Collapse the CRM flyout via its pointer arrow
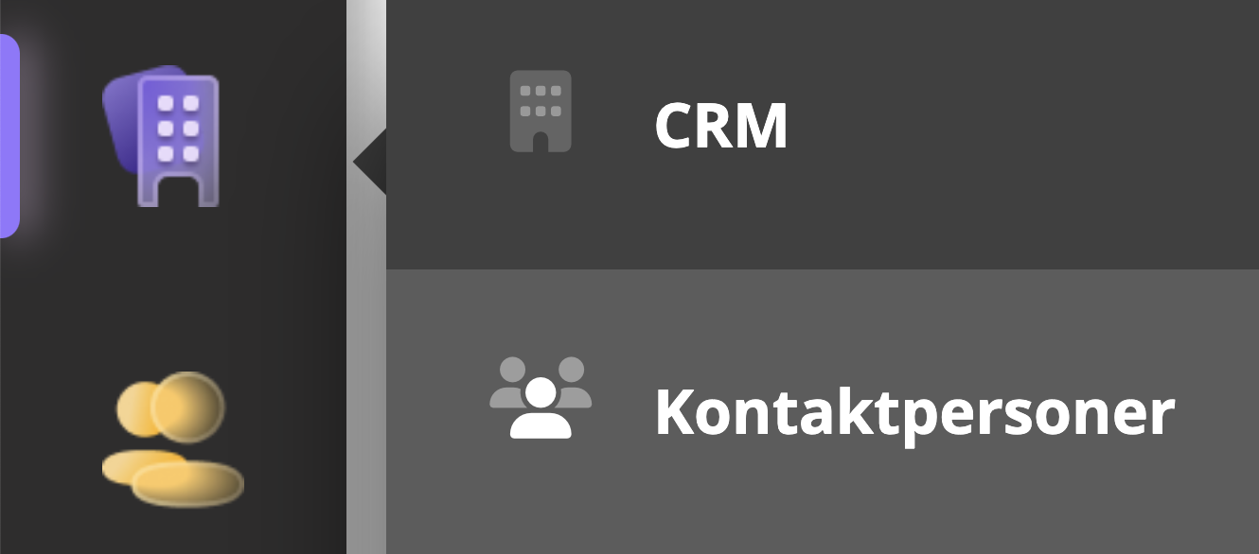Viewport: 1259px width, 554px height. pos(370,162)
